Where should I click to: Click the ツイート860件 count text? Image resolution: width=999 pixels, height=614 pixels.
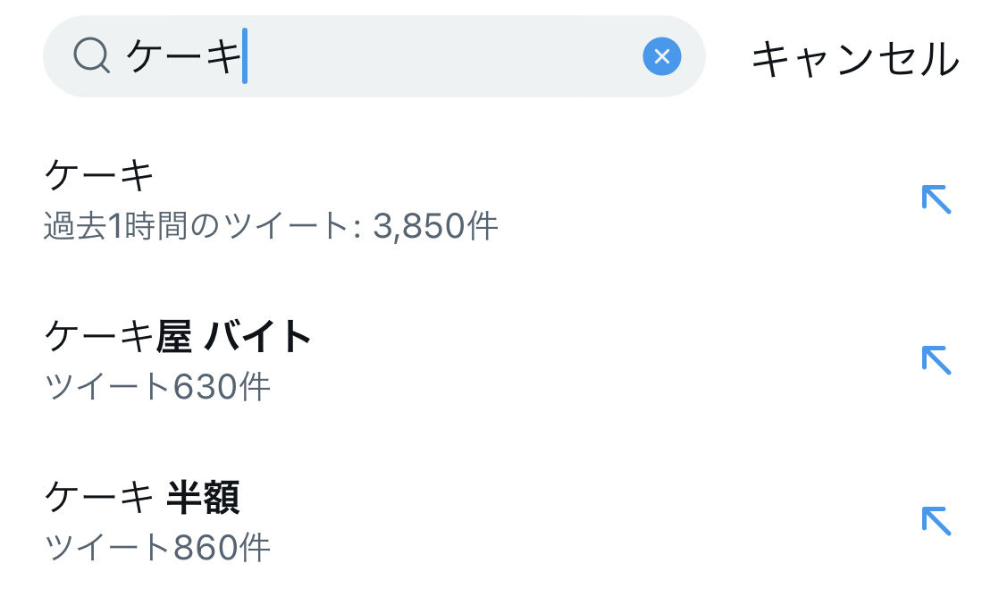click(x=156, y=547)
